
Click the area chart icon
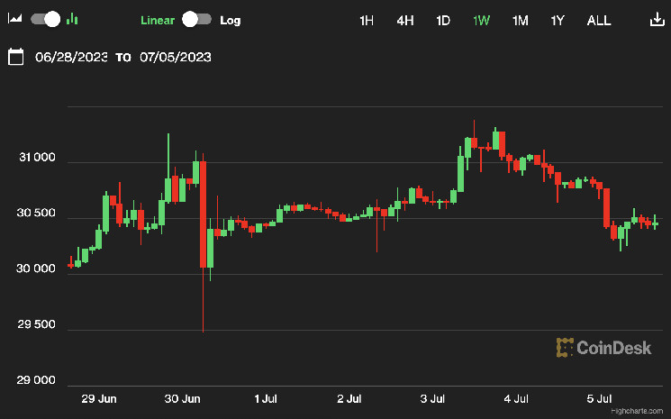pos(15,19)
